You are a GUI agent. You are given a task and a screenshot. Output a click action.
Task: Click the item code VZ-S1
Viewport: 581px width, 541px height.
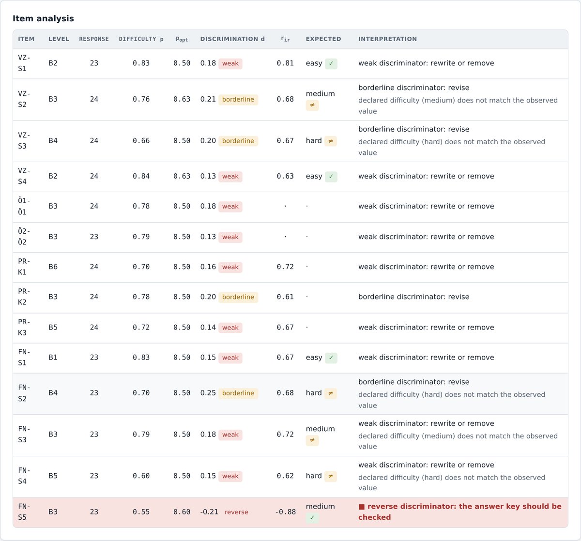click(24, 63)
